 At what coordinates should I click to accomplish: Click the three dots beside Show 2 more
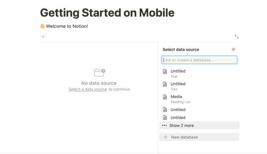point(164,125)
